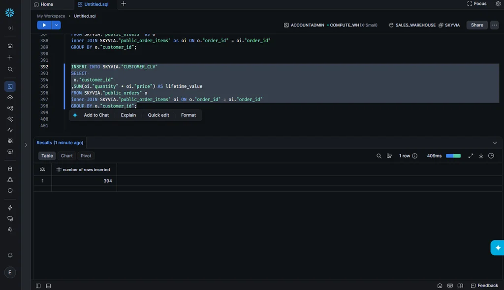Open the Governance shield sidebar icon
504x290 pixels.
[x=10, y=191]
